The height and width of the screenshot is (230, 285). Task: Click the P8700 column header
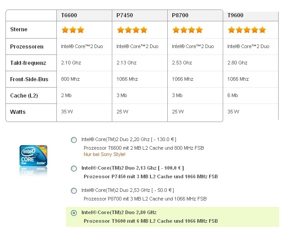tap(180, 15)
